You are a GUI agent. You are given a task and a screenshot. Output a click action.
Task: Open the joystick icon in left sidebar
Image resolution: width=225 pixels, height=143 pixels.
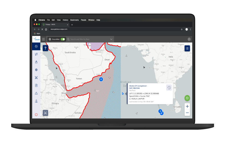36,101
